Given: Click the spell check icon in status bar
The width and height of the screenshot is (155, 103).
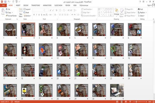Looking at the screenshot, I should (x=12, y=102).
